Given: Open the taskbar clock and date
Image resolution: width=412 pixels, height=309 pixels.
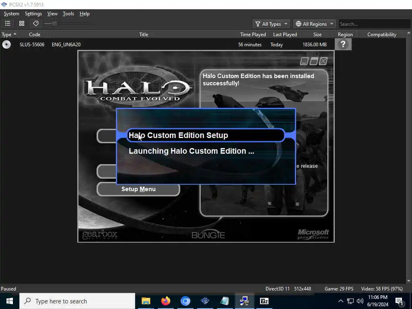Looking at the screenshot, I should pyautogui.click(x=377, y=301).
